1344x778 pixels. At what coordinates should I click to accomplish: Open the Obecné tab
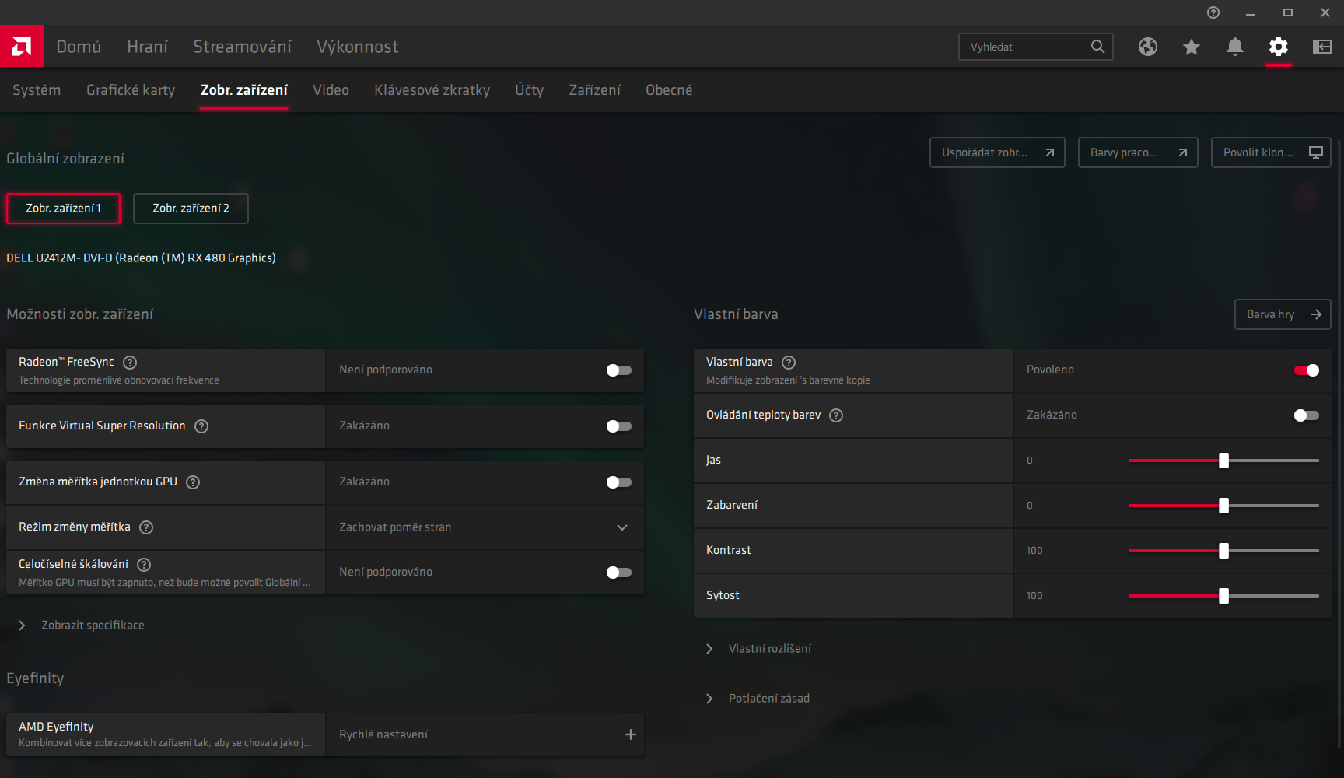[x=669, y=90]
